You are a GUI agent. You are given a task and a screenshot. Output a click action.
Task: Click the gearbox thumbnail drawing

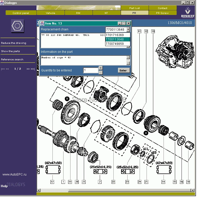[x=175, y=52]
